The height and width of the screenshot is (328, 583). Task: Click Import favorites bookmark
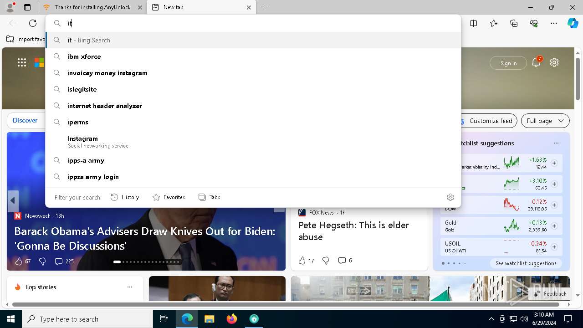26,39
